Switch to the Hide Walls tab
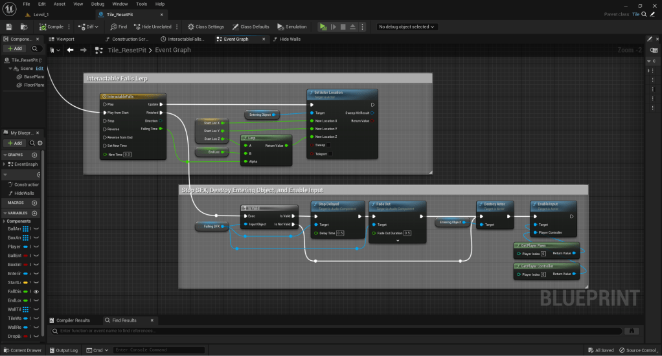This screenshot has width=662, height=356. [x=290, y=39]
